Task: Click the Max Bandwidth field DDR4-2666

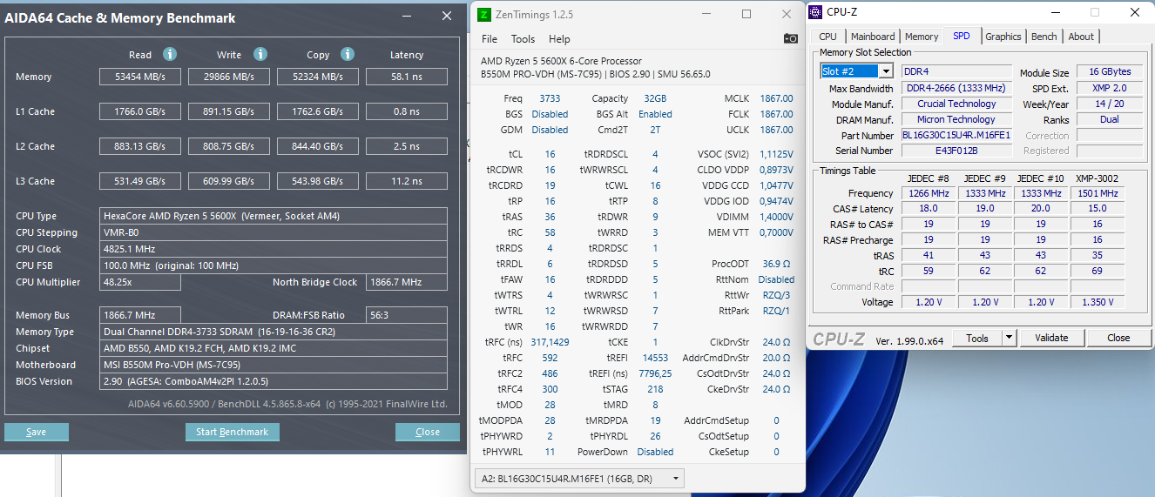Action: [956, 88]
